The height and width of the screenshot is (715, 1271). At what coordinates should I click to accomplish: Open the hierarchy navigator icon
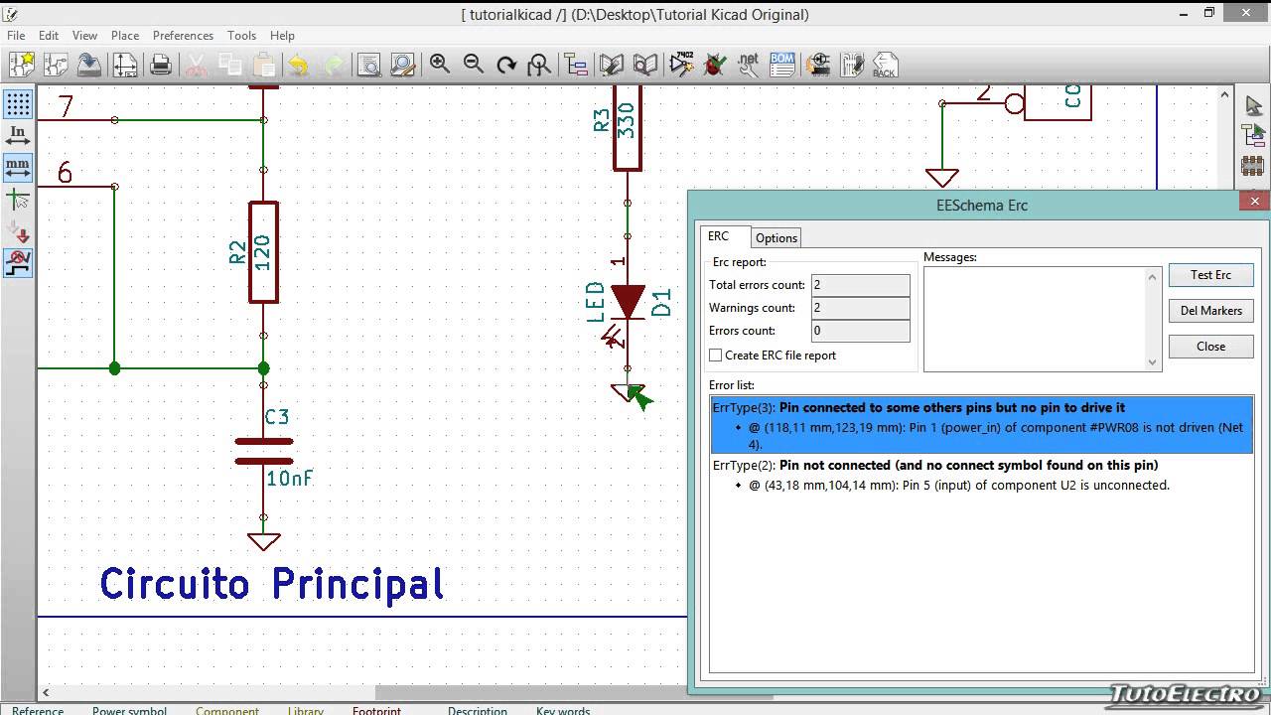pos(576,65)
